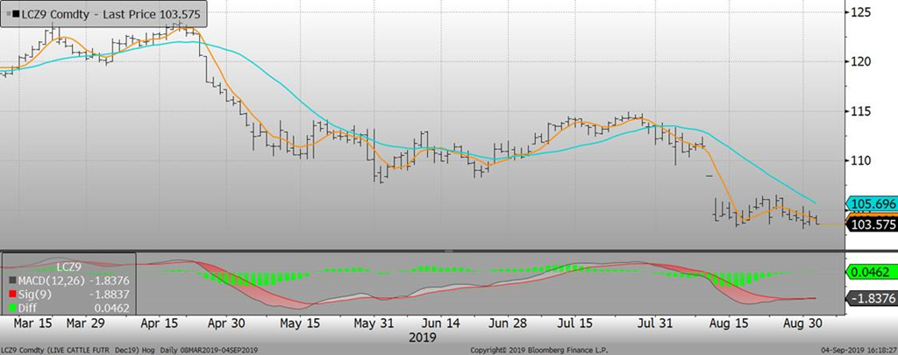Click the LCZ9 title in MACD legend

tap(68, 266)
